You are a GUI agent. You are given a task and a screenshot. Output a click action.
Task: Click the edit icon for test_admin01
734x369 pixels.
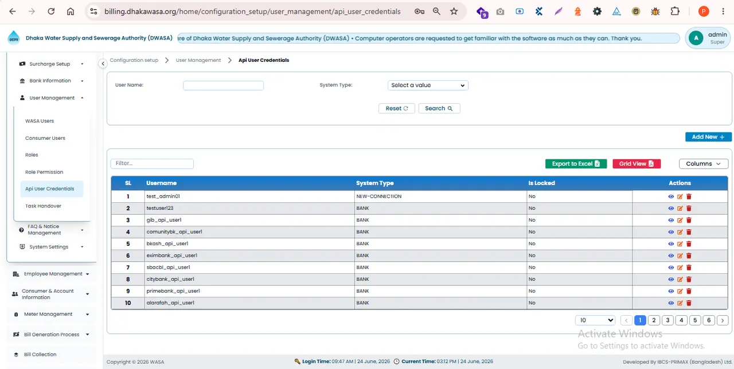click(680, 197)
